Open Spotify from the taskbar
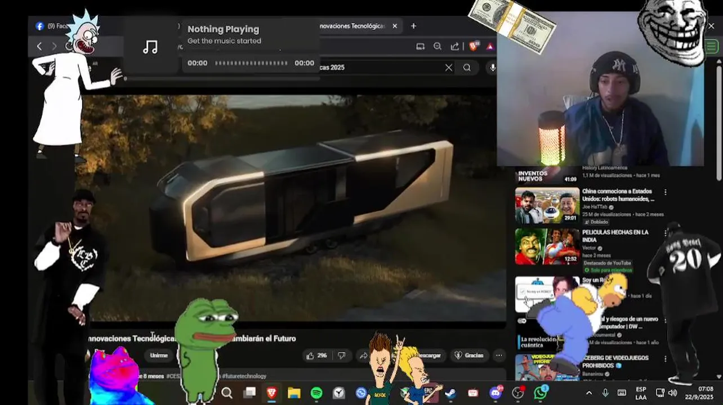This screenshot has width=723, height=405. click(x=316, y=393)
